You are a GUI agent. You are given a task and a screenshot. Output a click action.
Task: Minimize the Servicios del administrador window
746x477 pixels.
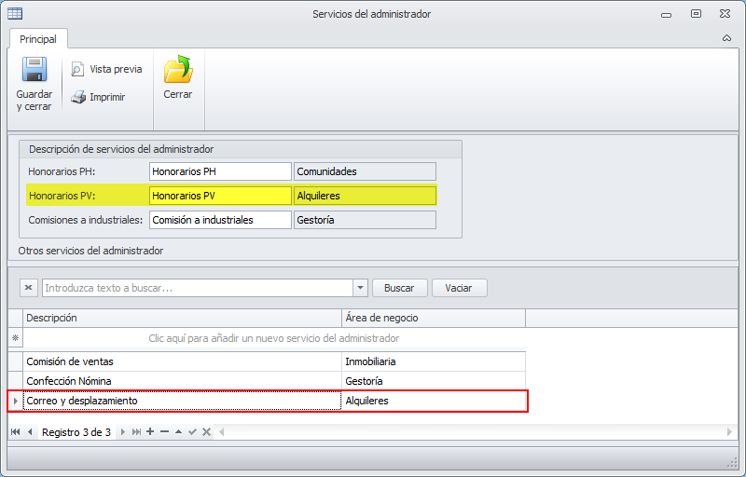click(666, 14)
